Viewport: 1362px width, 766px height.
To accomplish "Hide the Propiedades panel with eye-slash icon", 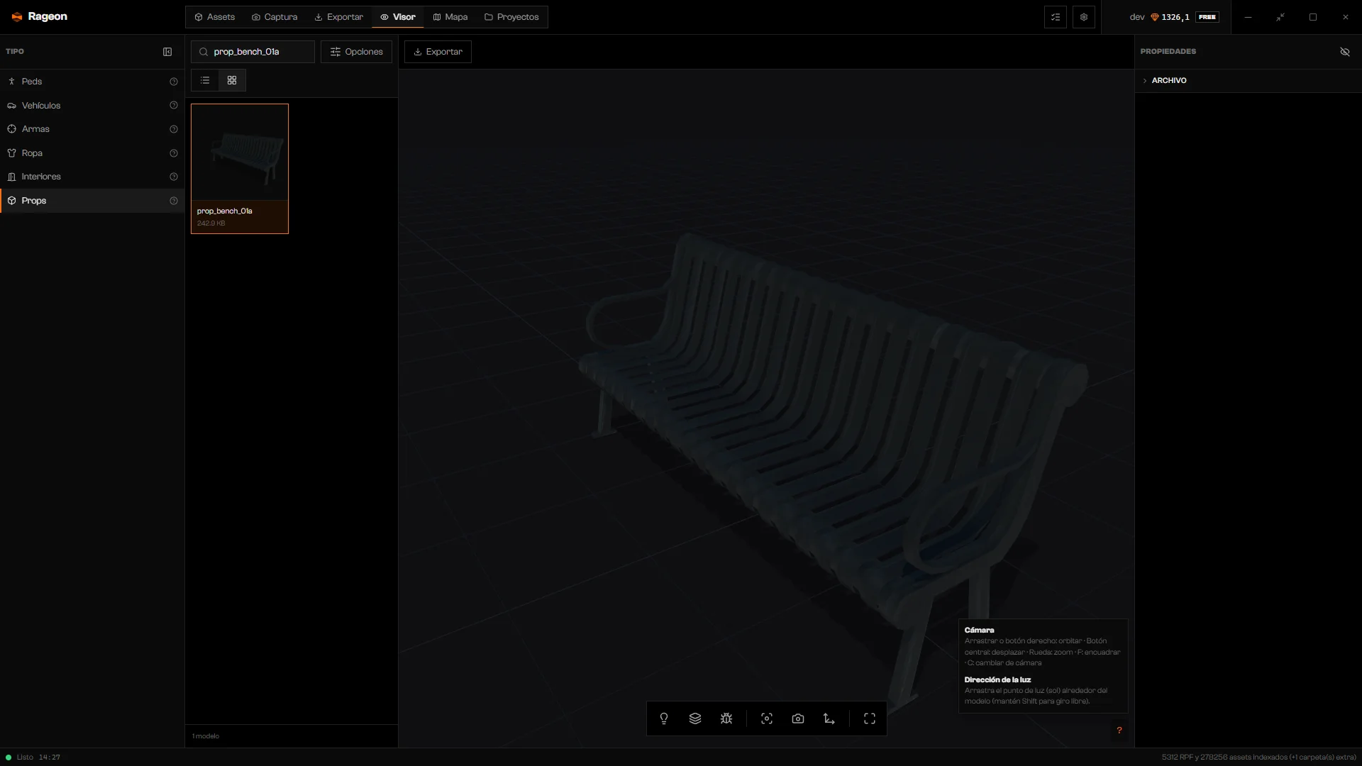I will [x=1345, y=52].
